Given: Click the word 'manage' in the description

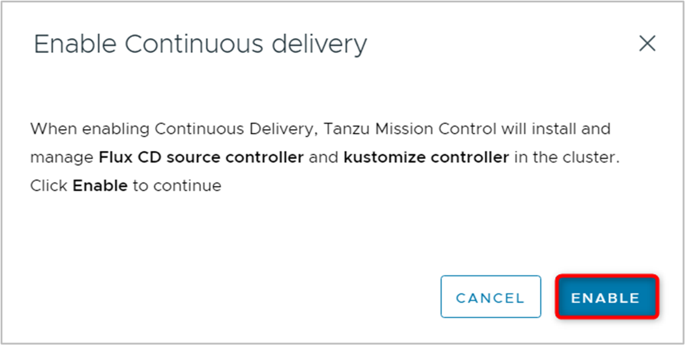Looking at the screenshot, I should click(63, 158).
